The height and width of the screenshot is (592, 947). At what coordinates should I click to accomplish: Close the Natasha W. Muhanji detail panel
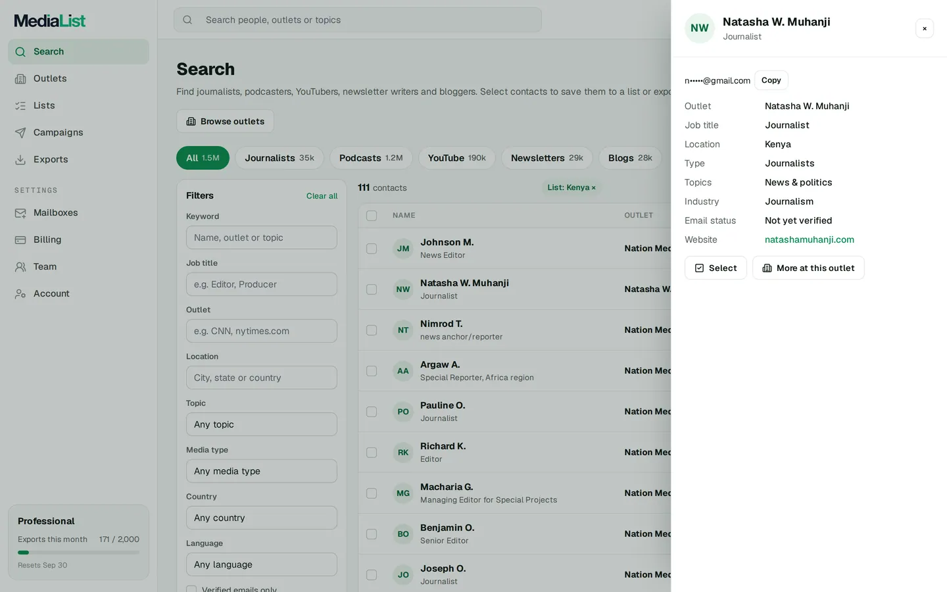pyautogui.click(x=925, y=28)
